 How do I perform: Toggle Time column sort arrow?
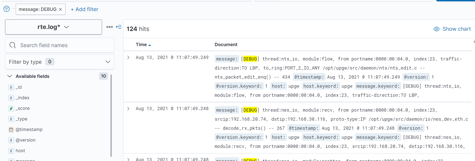click(x=150, y=45)
